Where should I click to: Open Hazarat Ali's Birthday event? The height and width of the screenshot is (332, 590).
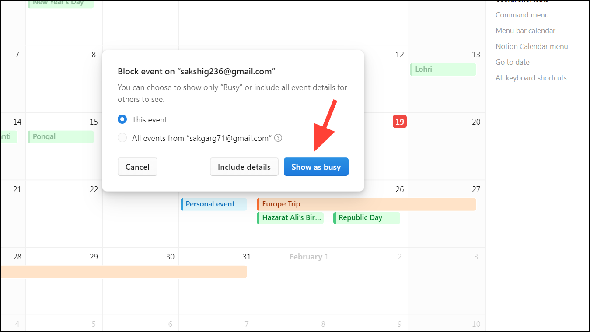(x=290, y=217)
